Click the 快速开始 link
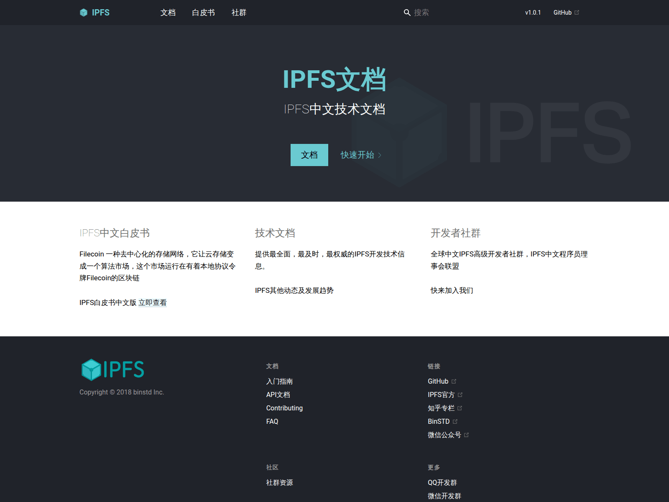The width and height of the screenshot is (669, 502). pos(357,155)
